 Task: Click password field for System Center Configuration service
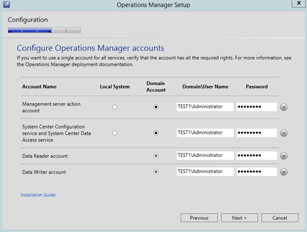256,133
